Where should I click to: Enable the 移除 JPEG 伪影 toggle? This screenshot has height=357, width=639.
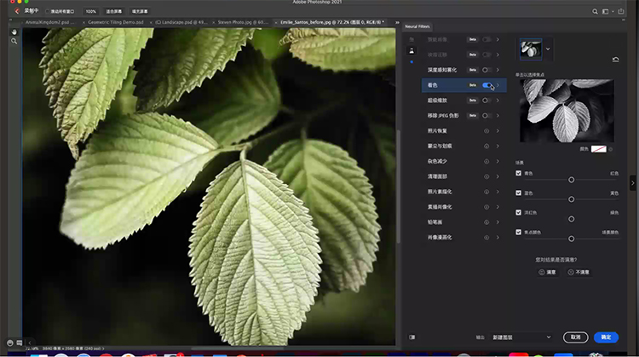tap(487, 116)
